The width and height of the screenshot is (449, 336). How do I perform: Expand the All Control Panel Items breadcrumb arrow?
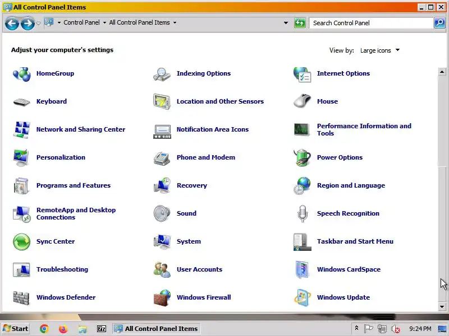coord(175,22)
